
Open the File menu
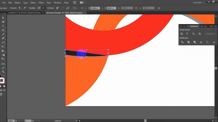tap(4, 3)
